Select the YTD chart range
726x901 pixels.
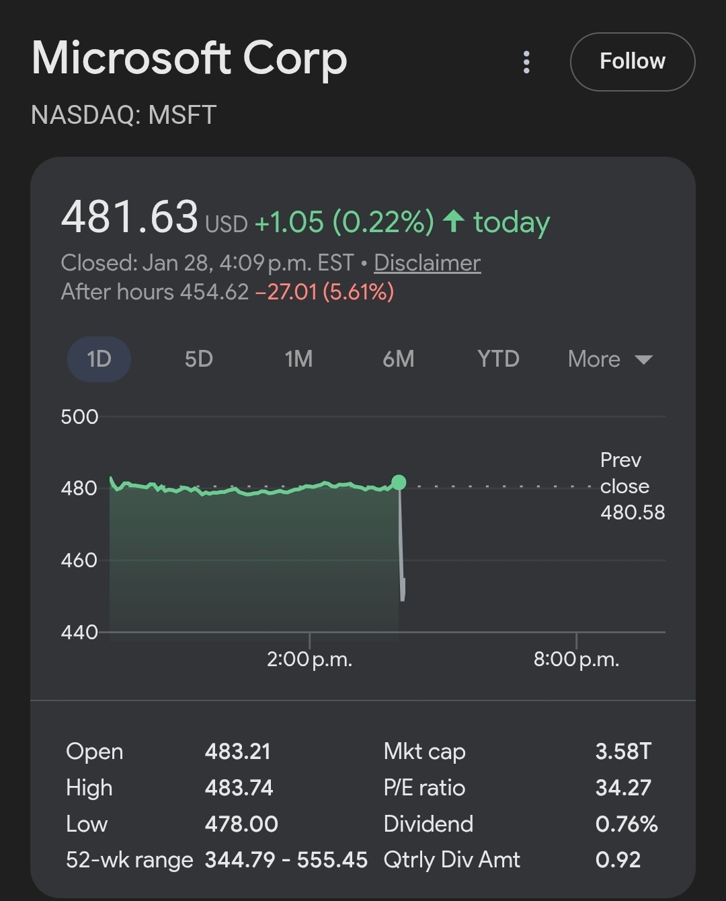pos(498,359)
